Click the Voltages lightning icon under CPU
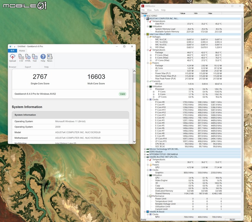The image size is (252, 222). [x=151, y=37]
